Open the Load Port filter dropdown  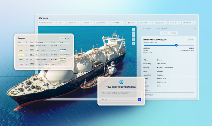tap(87, 23)
